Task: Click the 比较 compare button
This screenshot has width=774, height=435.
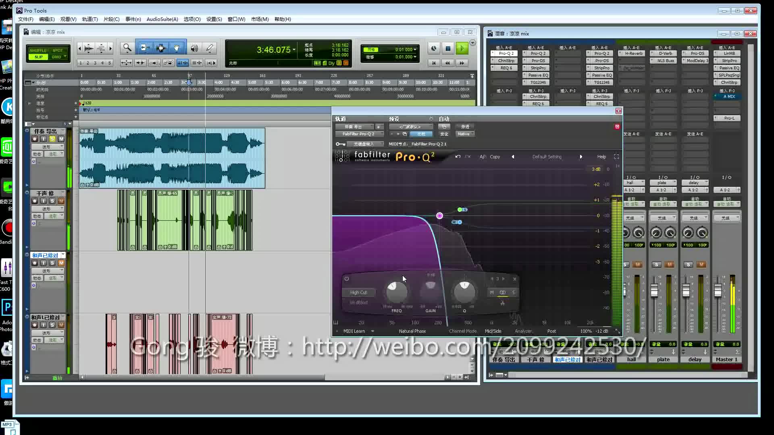Action: click(421, 134)
